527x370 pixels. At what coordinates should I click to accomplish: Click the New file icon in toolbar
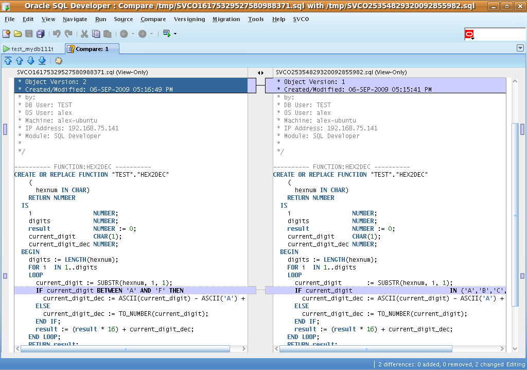[7, 34]
